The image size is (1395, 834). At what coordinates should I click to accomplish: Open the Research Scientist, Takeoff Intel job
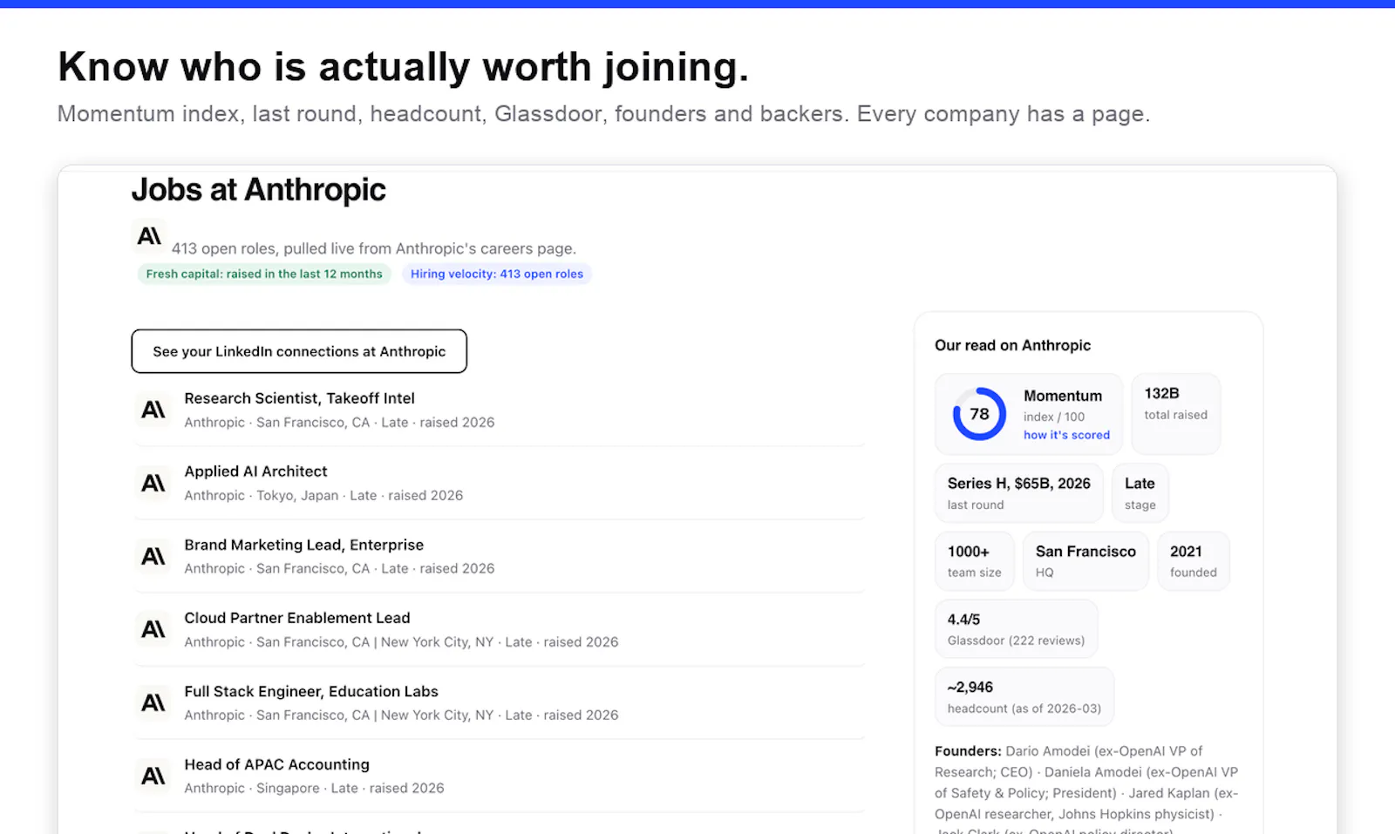(x=299, y=398)
